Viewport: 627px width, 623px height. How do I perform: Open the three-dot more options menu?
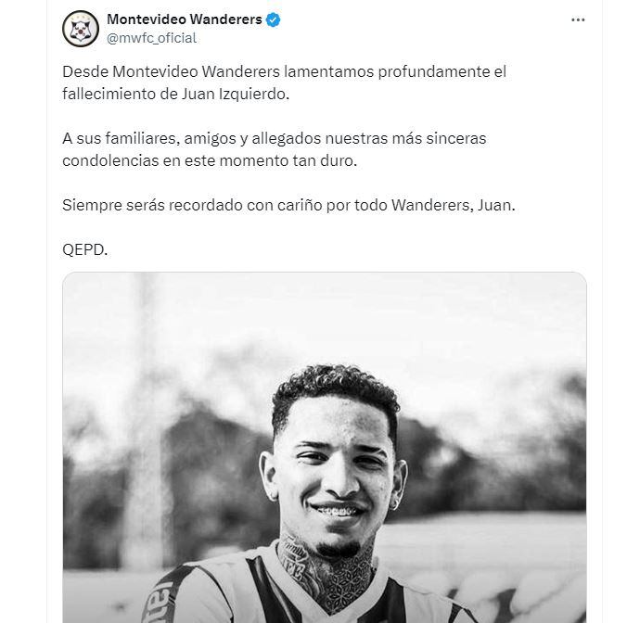pyautogui.click(x=578, y=20)
